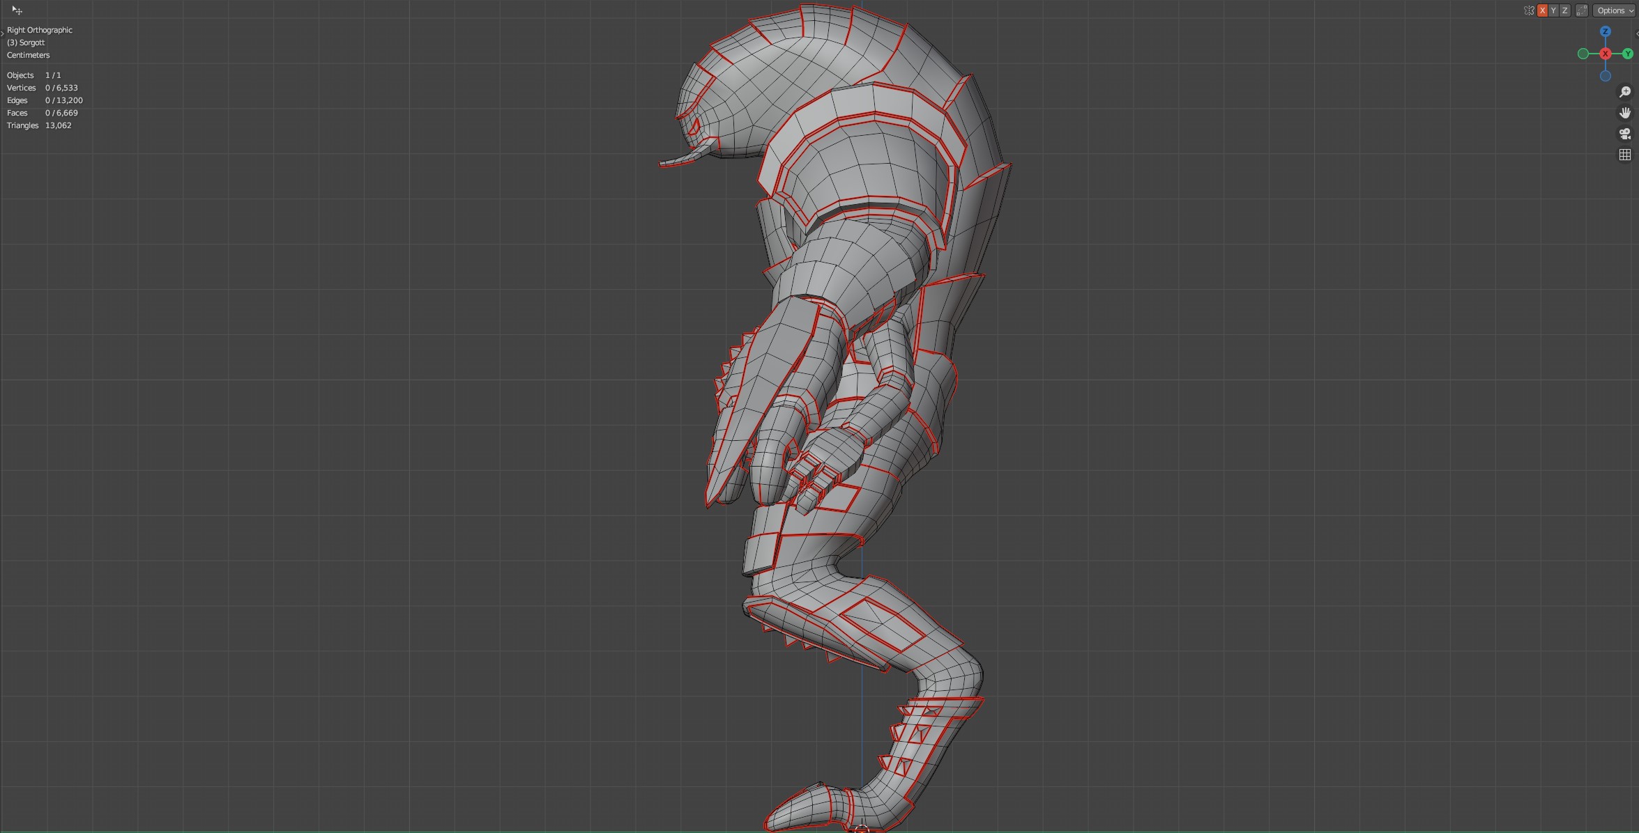Click green Y axis on navigation gizmo

pyautogui.click(x=1628, y=54)
